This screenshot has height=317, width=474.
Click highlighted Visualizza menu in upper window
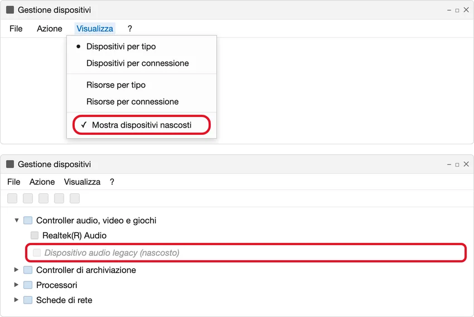(x=95, y=28)
